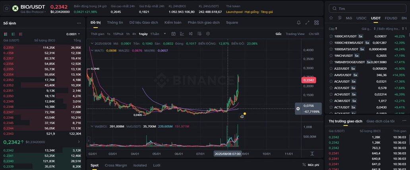Open multi-chart grid layout icon
This screenshot has height=170, width=410.
(316, 23)
